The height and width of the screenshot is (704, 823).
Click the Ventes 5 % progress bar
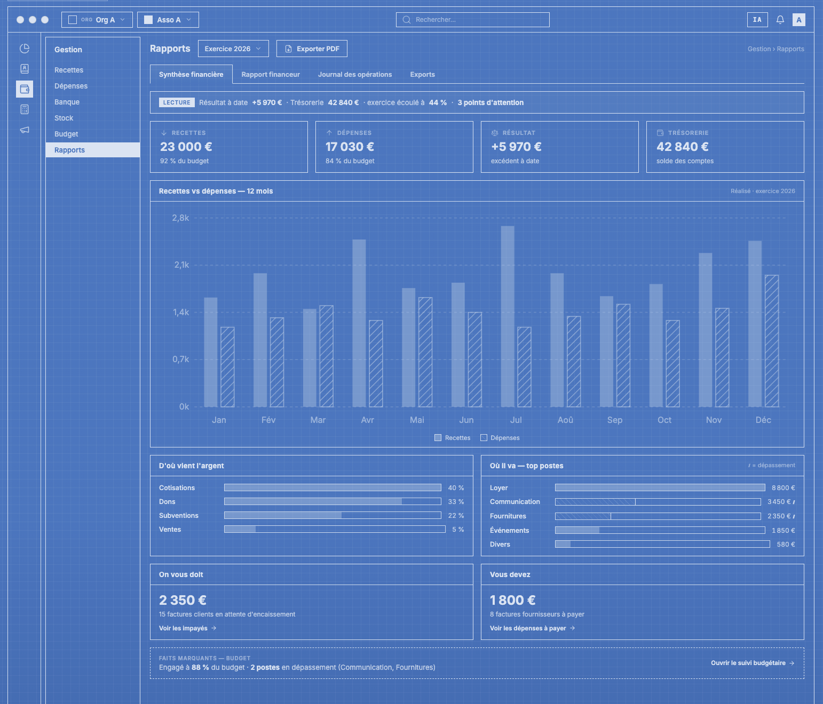coord(335,529)
